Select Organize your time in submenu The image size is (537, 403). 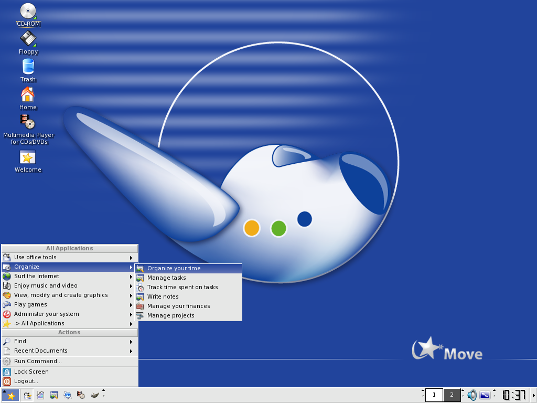(x=188, y=268)
